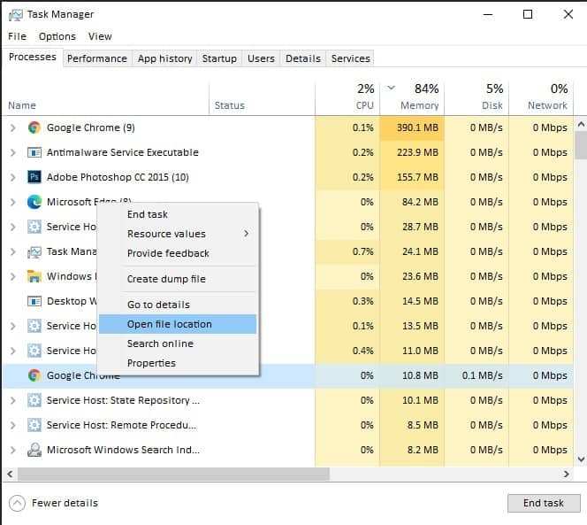Sort by the Memory column header
This screenshot has width=587, height=525.
[x=412, y=97]
